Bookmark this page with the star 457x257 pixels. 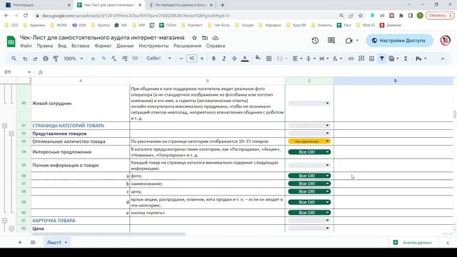click(361, 16)
